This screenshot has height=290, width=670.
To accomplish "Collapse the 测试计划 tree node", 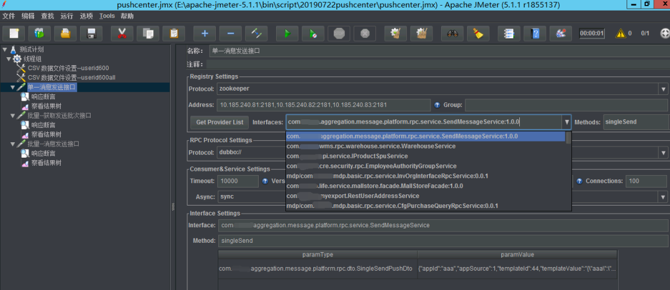I will pos(5,50).
